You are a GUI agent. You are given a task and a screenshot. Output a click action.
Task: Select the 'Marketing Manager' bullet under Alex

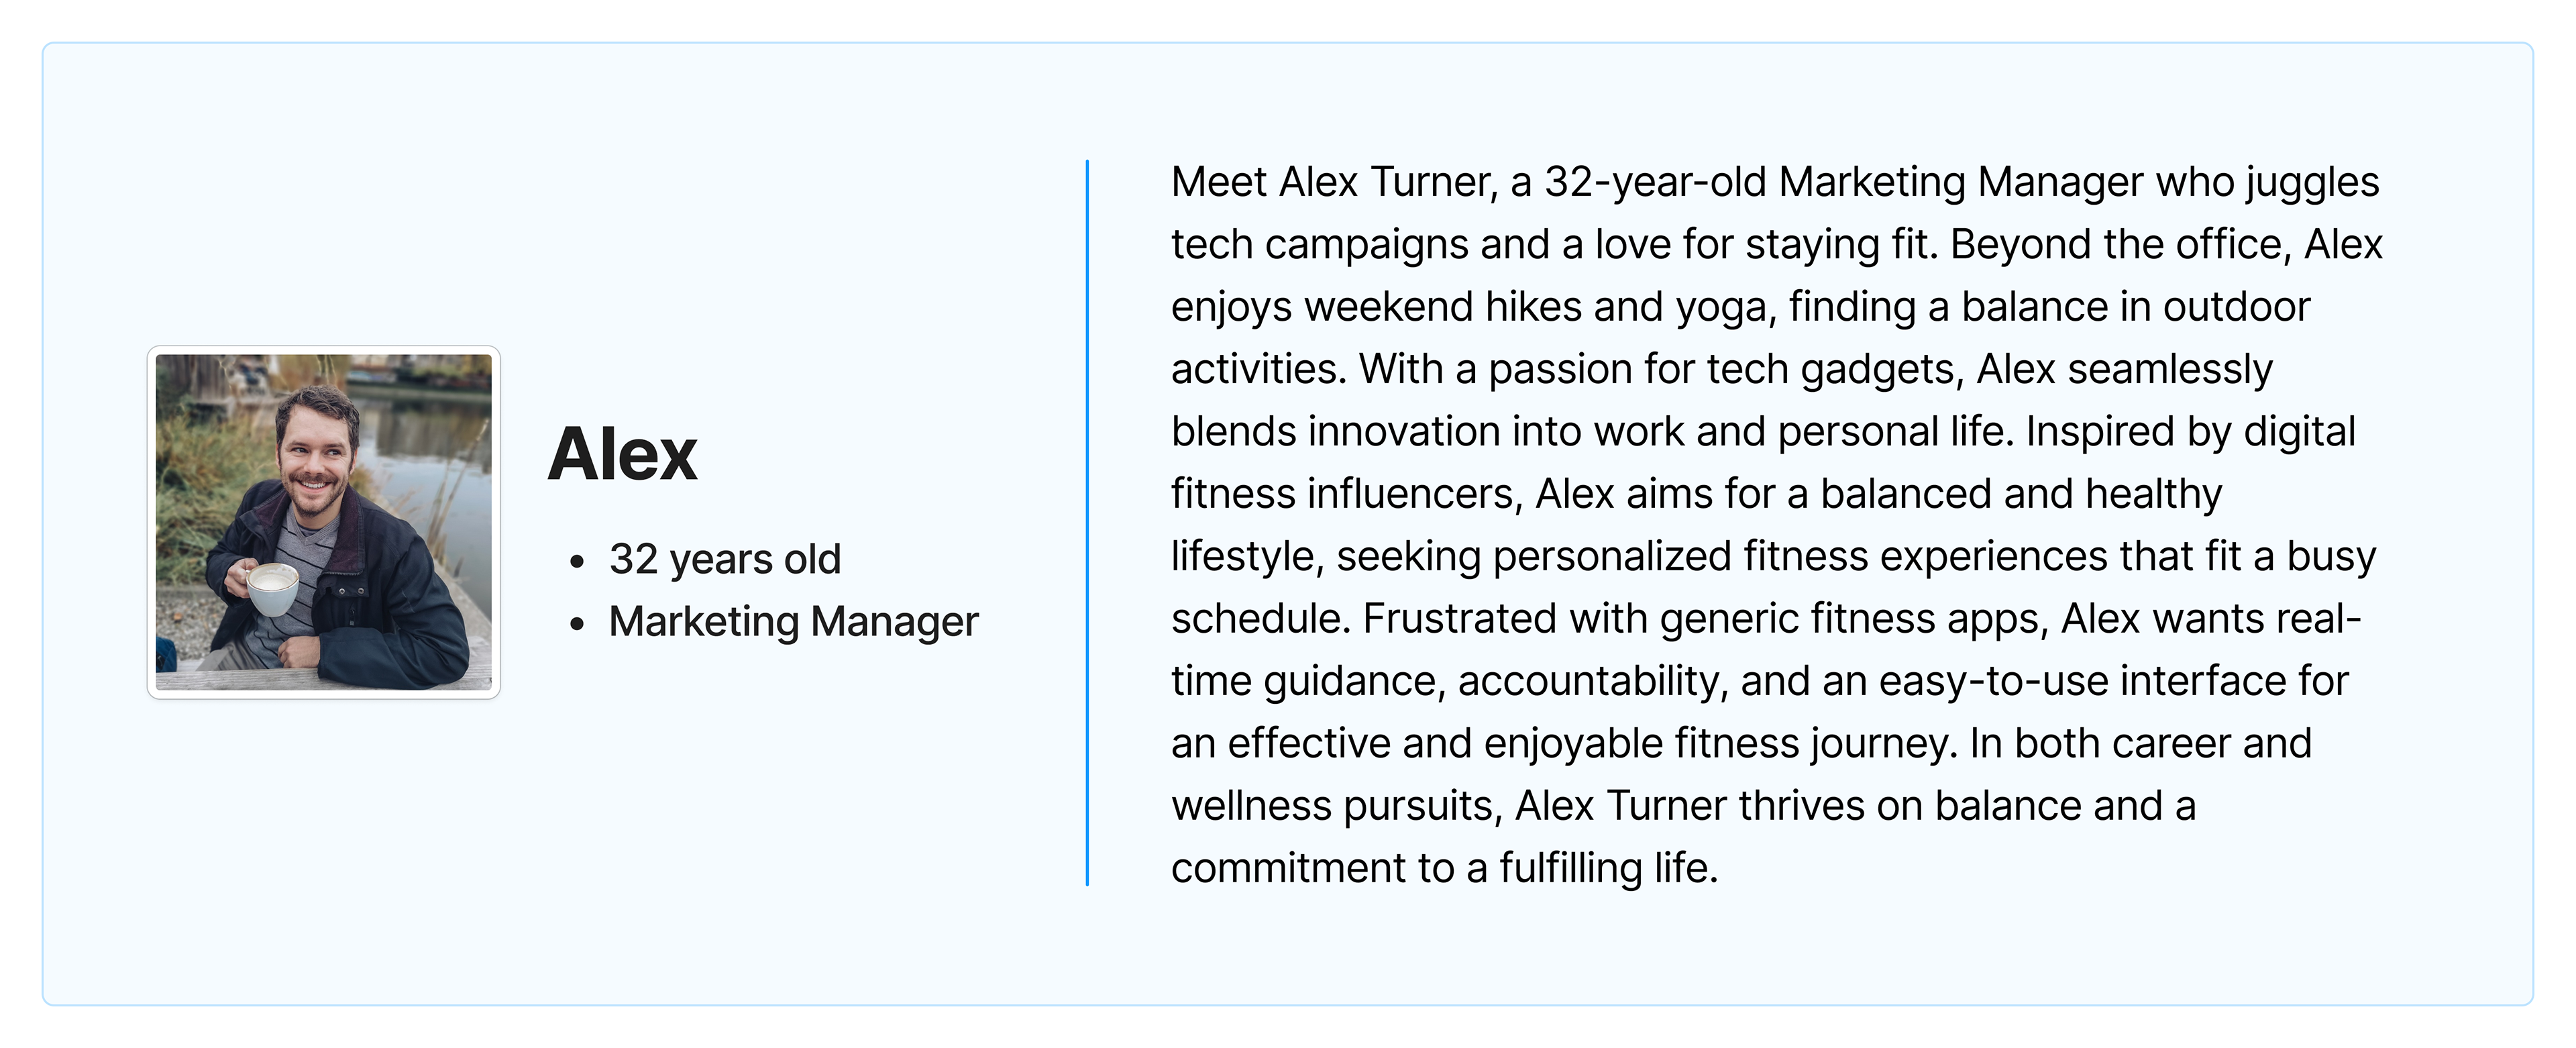pos(793,621)
